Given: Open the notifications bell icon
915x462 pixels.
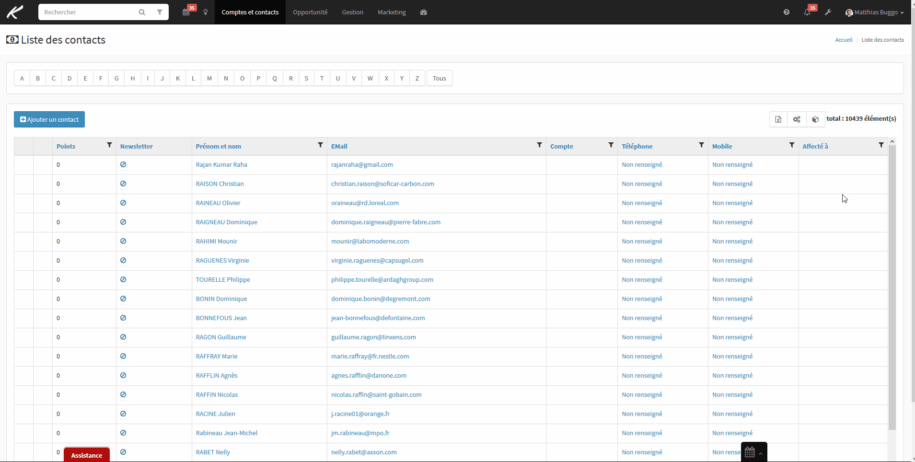Looking at the screenshot, I should 807,12.
